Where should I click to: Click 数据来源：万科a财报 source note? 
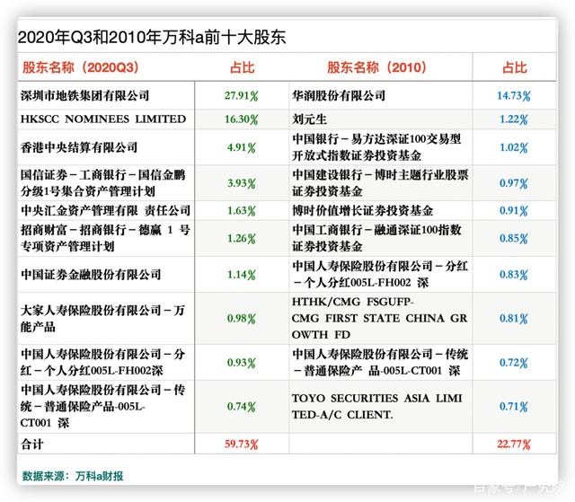(x=73, y=476)
